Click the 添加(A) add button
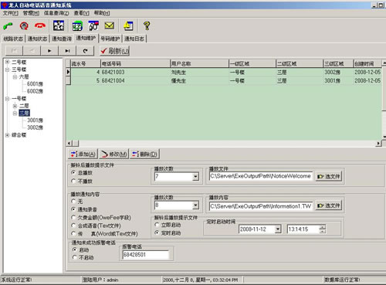386x285 pixels. 83,154
